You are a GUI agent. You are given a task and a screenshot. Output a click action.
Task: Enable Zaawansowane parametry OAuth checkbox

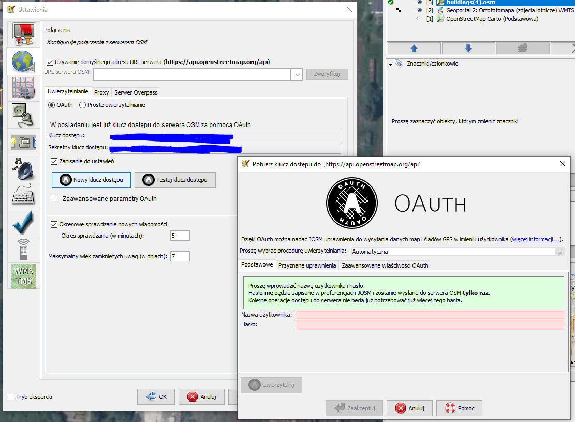pyautogui.click(x=54, y=198)
